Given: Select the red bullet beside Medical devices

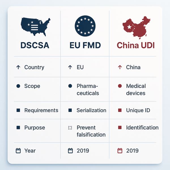Looking at the screenshot, I should tap(120, 86).
